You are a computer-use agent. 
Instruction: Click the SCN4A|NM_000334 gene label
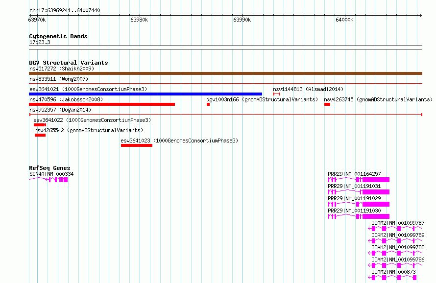51,174
